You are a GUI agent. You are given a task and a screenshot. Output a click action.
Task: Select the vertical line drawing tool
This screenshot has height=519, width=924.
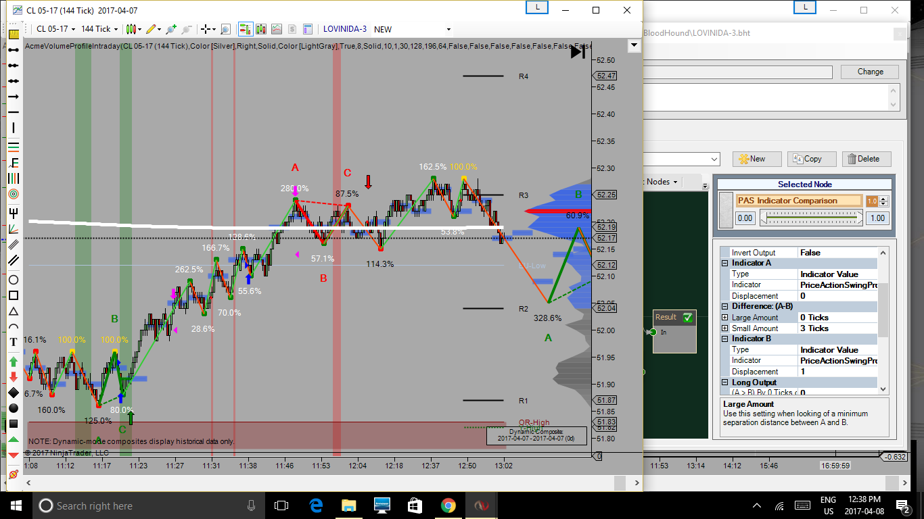point(14,128)
